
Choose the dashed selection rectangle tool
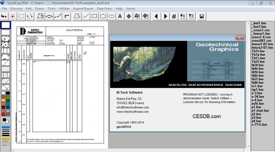point(21,16)
